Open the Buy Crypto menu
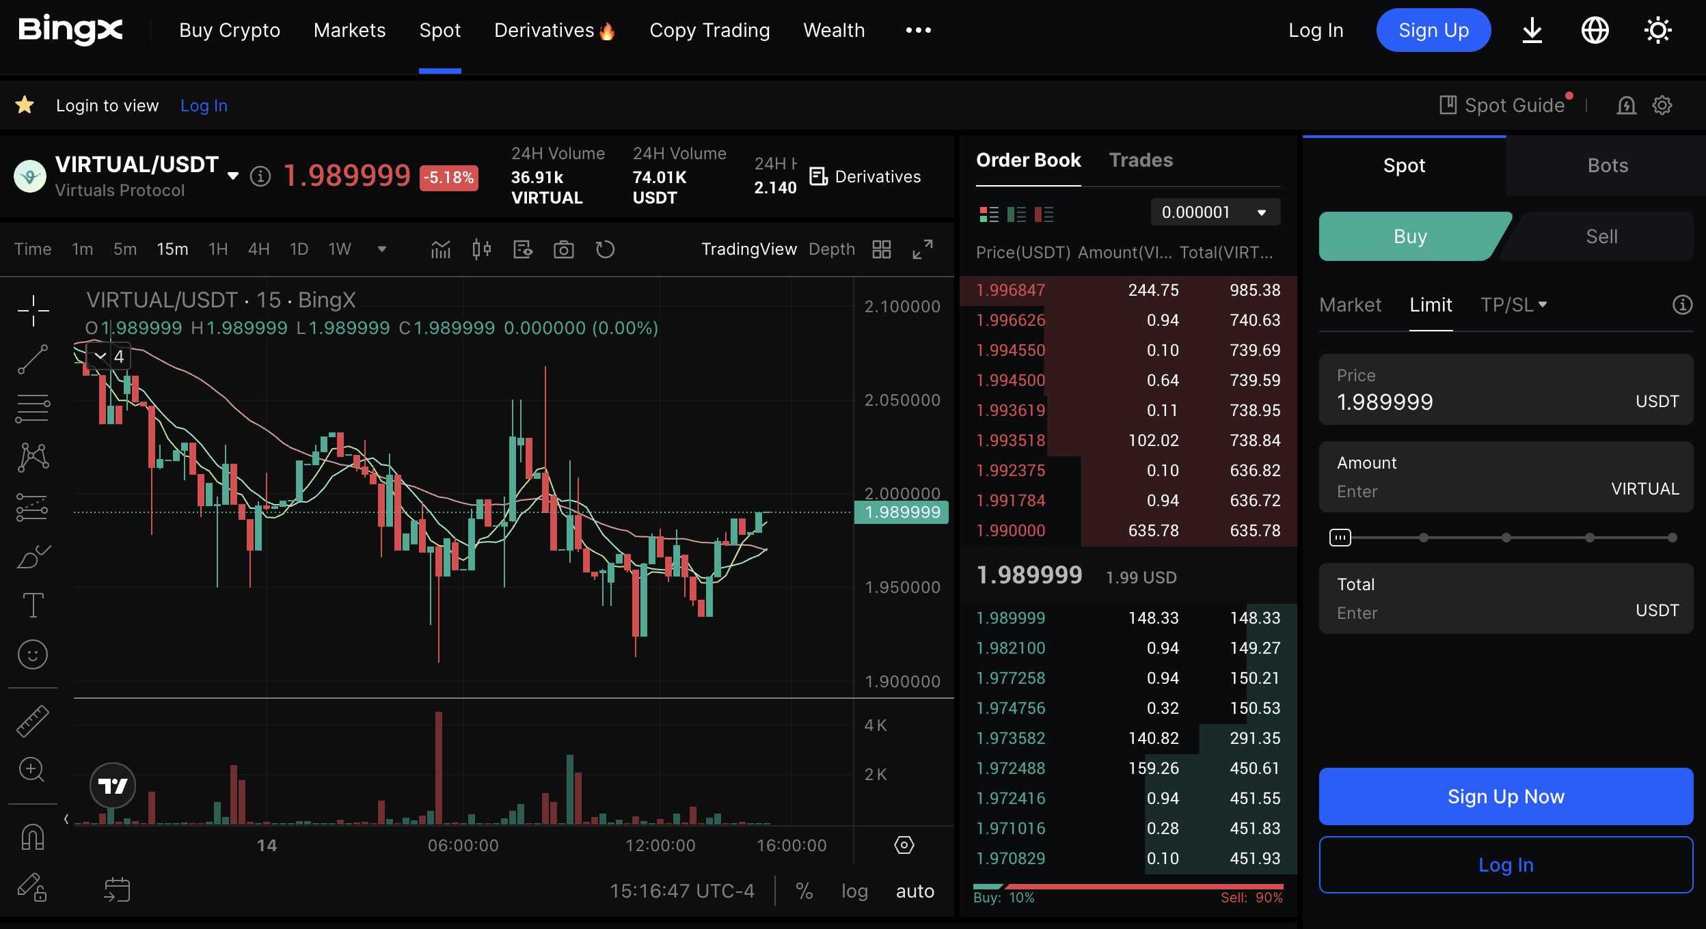The height and width of the screenshot is (929, 1706). (x=230, y=30)
